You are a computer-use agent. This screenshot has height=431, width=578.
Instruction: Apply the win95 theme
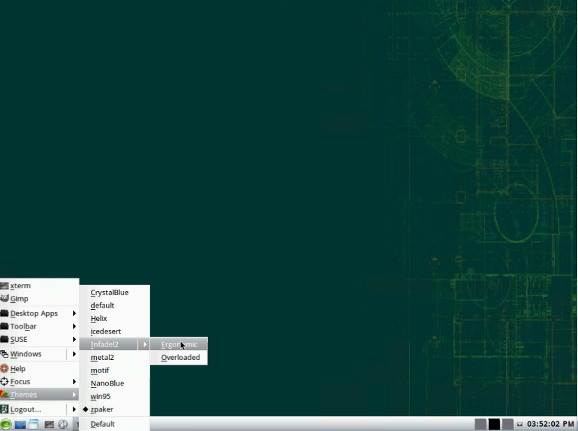[x=115, y=396]
